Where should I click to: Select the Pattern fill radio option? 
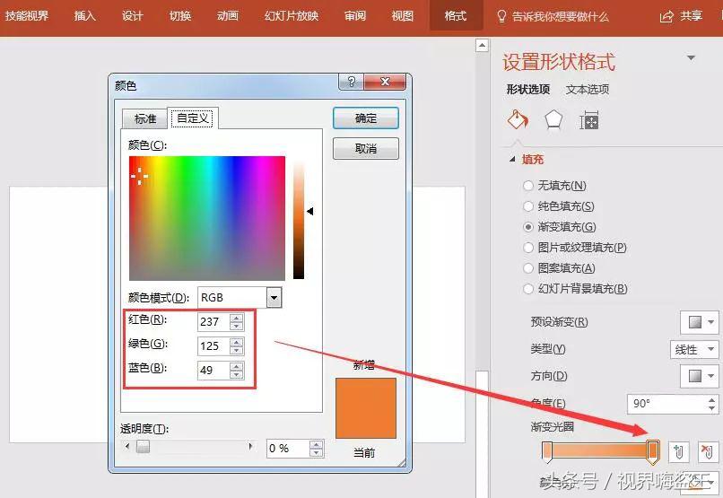click(528, 268)
